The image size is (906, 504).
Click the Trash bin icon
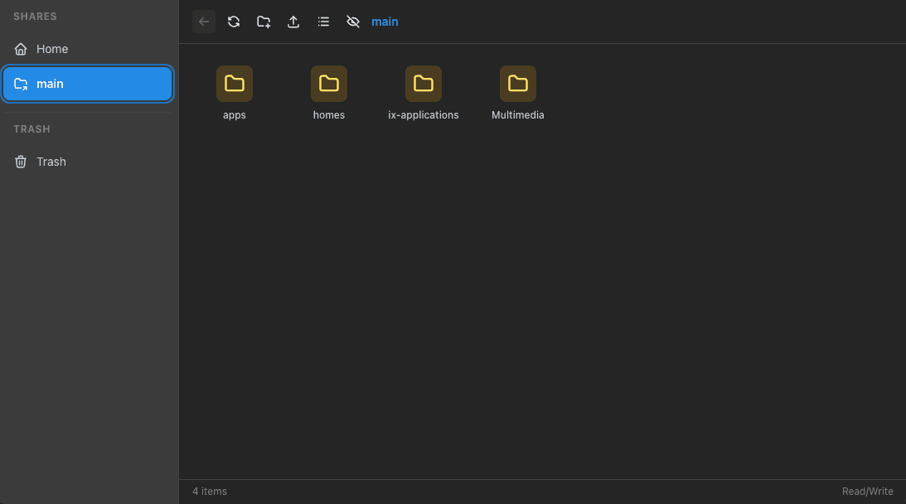coord(21,162)
